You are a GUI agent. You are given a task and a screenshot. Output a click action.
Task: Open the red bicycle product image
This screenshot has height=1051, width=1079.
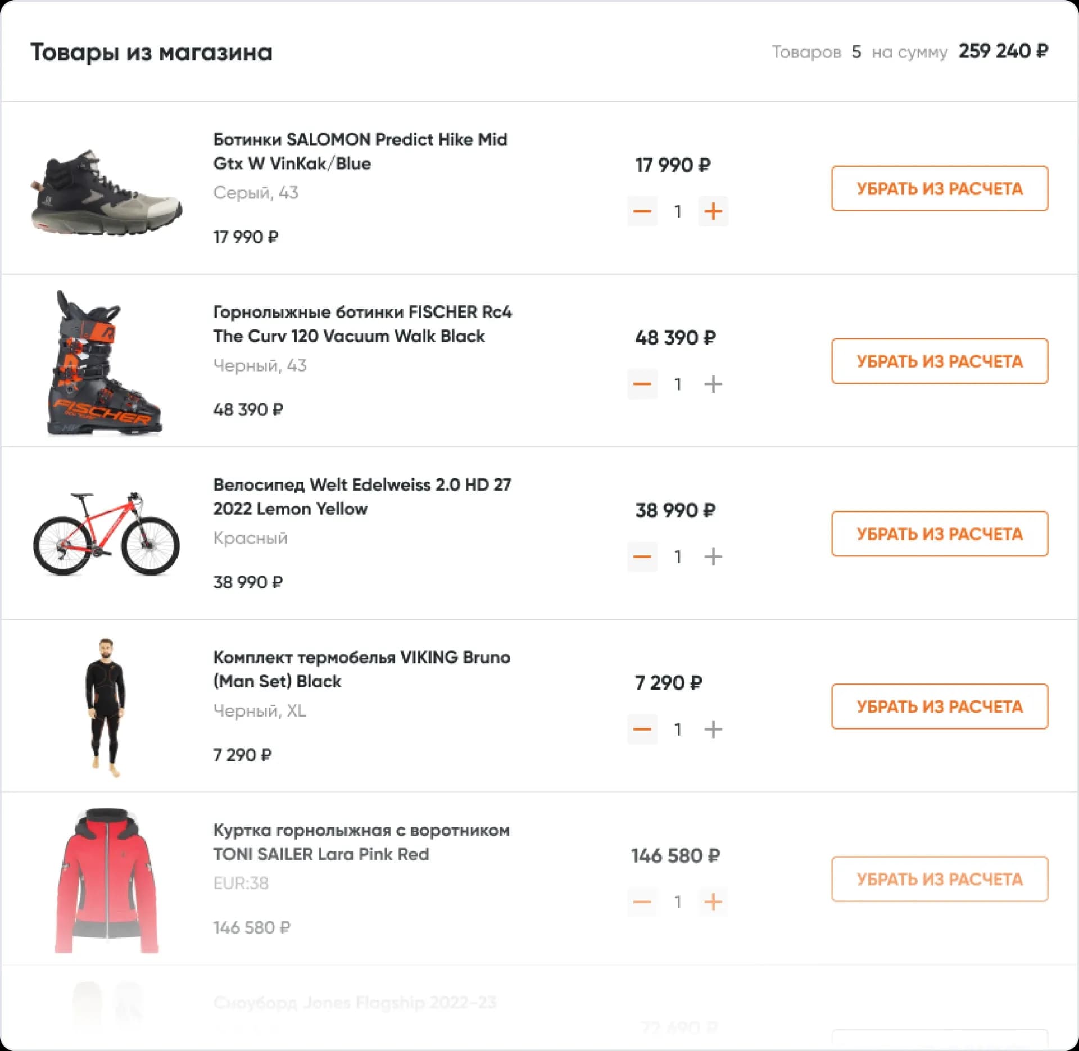[106, 534]
